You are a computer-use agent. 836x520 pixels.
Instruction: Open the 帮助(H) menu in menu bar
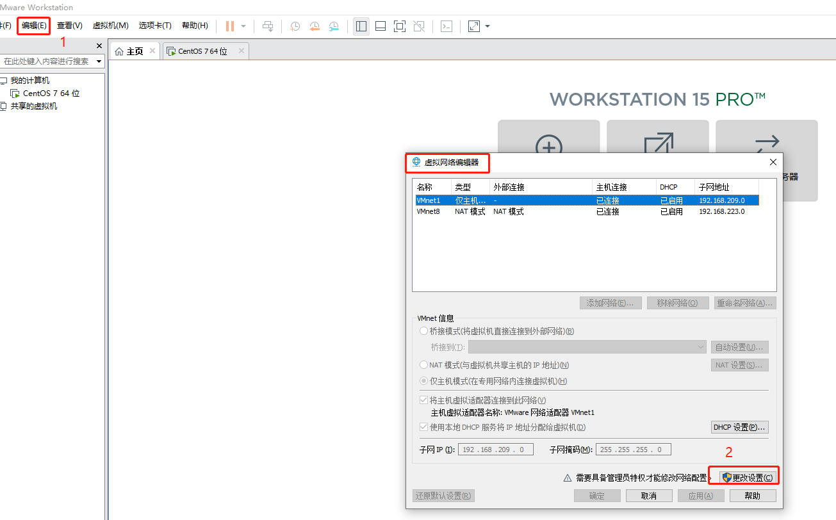[x=195, y=26]
